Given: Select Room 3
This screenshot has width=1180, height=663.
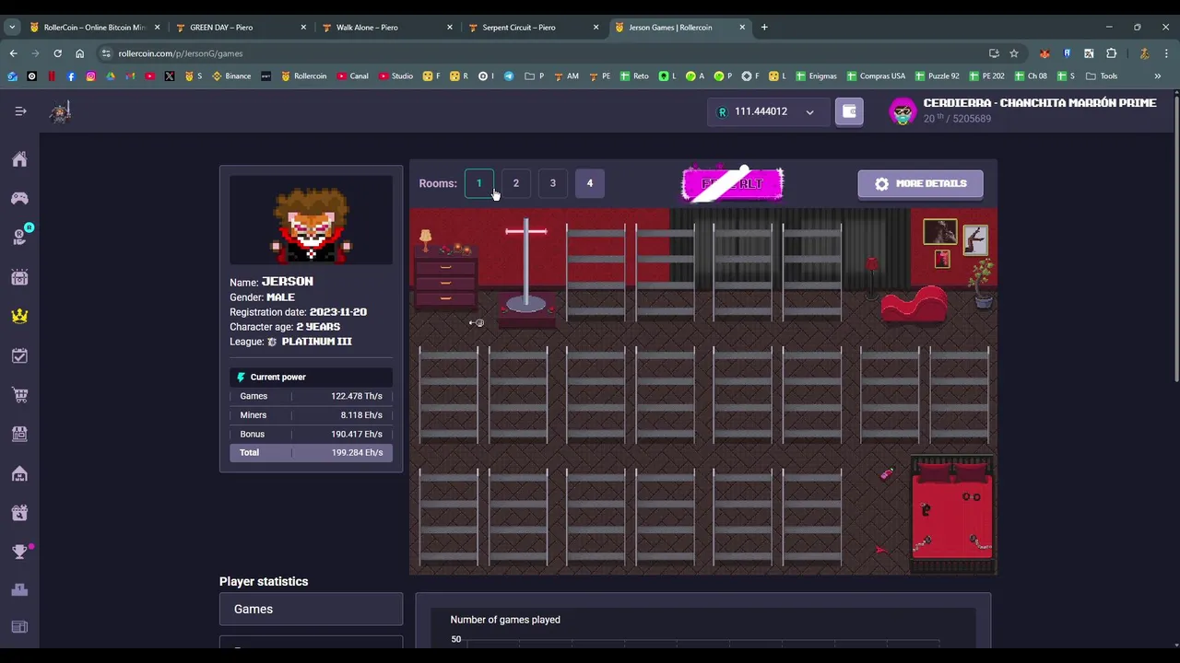Looking at the screenshot, I should click(553, 183).
